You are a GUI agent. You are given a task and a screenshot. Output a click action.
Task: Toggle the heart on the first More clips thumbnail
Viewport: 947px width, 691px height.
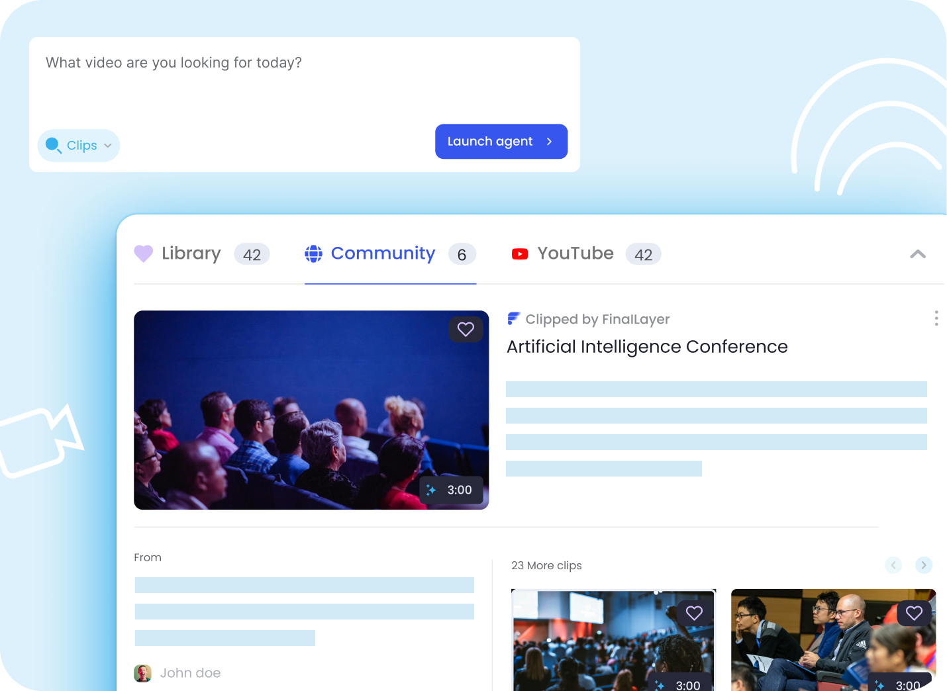pos(694,613)
